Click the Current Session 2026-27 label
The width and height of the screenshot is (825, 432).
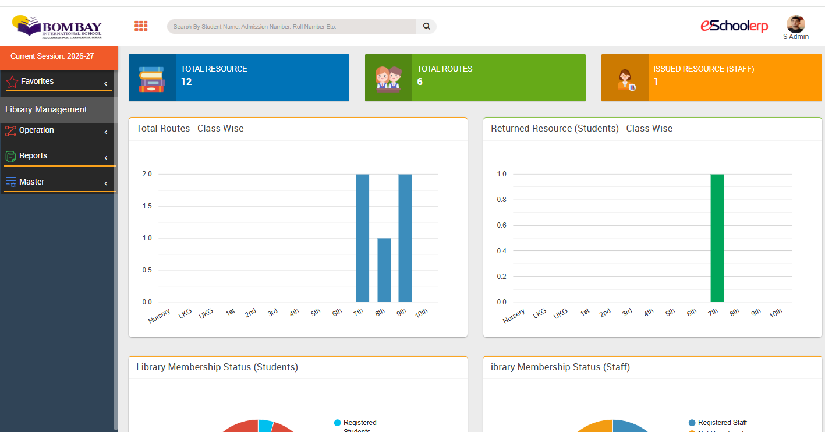(52, 56)
